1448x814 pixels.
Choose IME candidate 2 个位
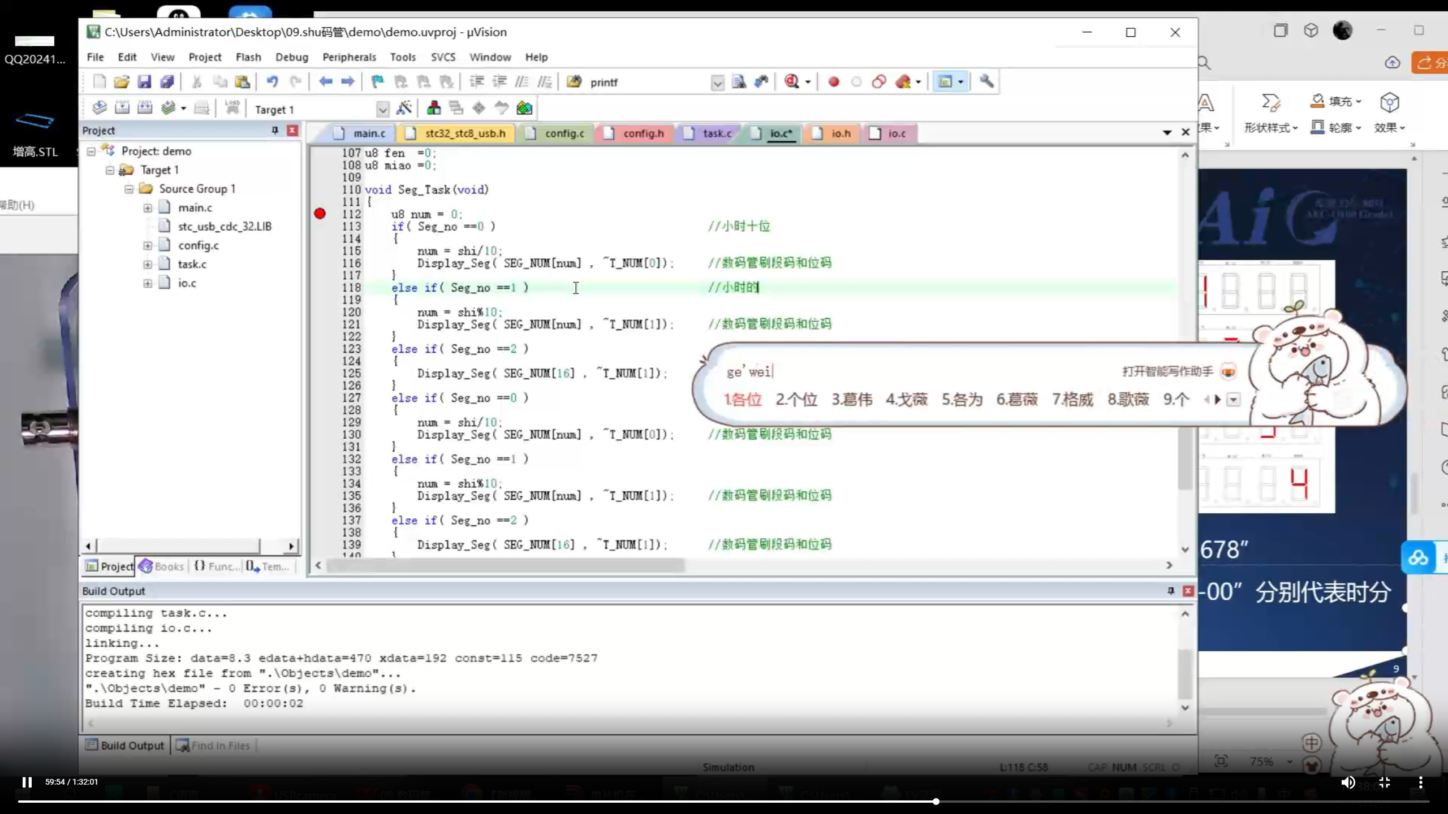click(796, 400)
